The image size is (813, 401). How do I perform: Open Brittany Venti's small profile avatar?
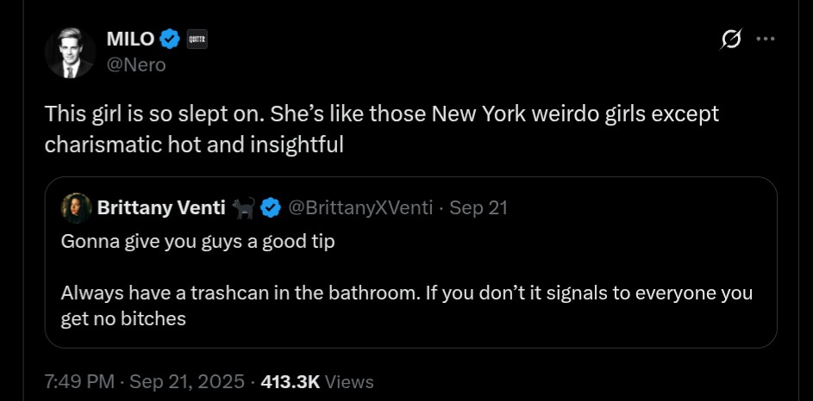coord(76,207)
